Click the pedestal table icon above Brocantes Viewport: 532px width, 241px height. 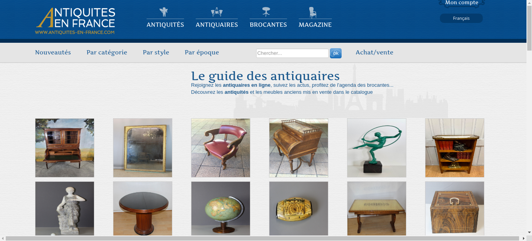click(266, 12)
